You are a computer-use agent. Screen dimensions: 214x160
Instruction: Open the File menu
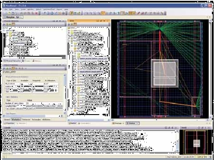pos(6,10)
